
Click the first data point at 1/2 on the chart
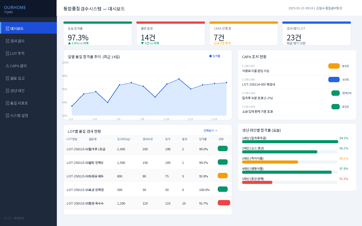click(x=72, y=106)
